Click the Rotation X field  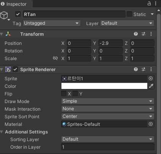[x=79, y=51]
